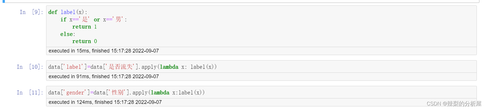Click the data['label'] assignment code
This screenshot has height=109, width=486.
(132, 67)
